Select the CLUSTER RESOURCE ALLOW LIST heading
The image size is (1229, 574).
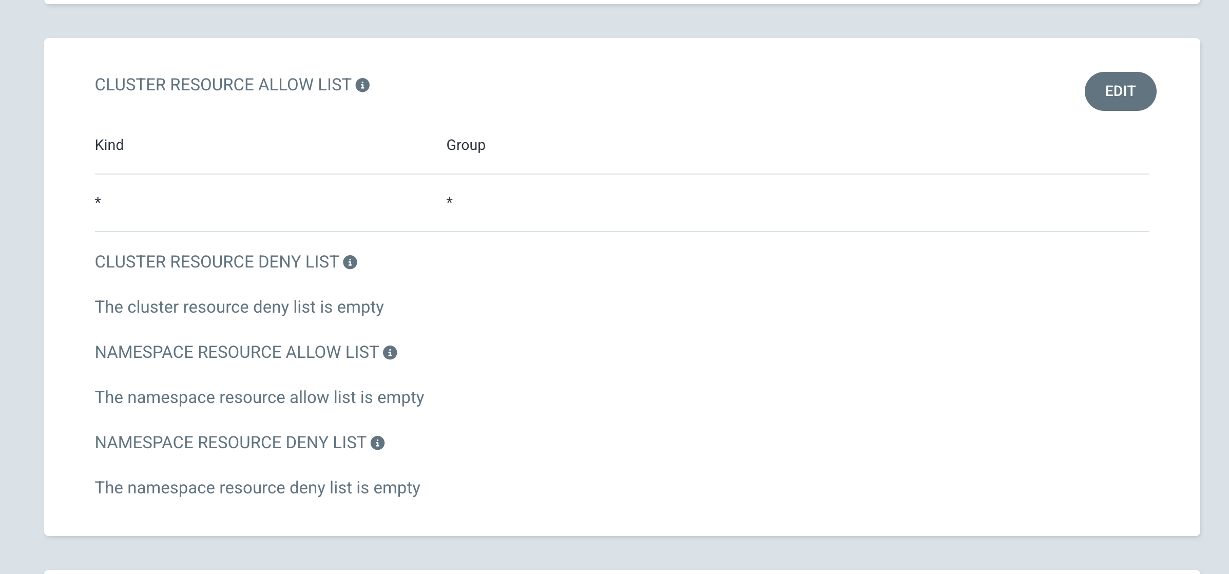tap(225, 84)
